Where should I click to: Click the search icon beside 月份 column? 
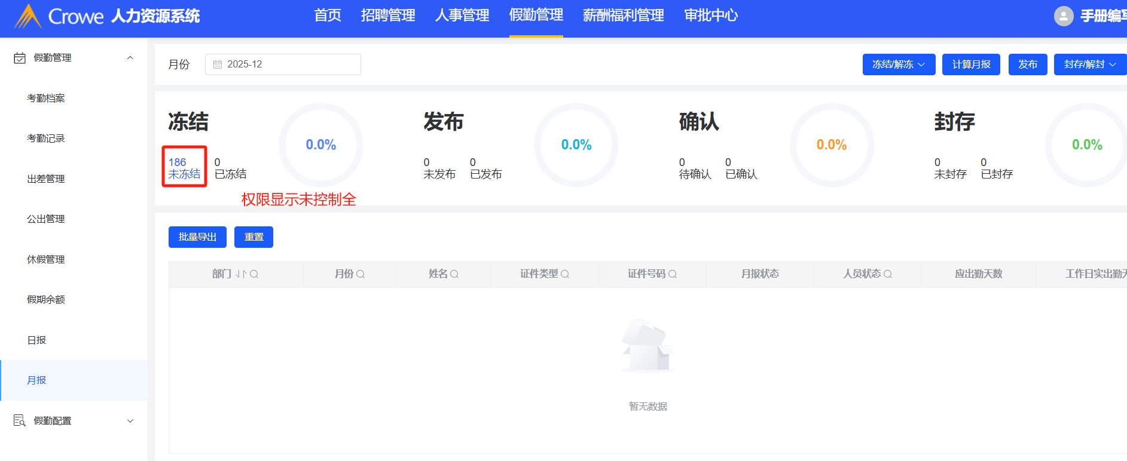361,274
